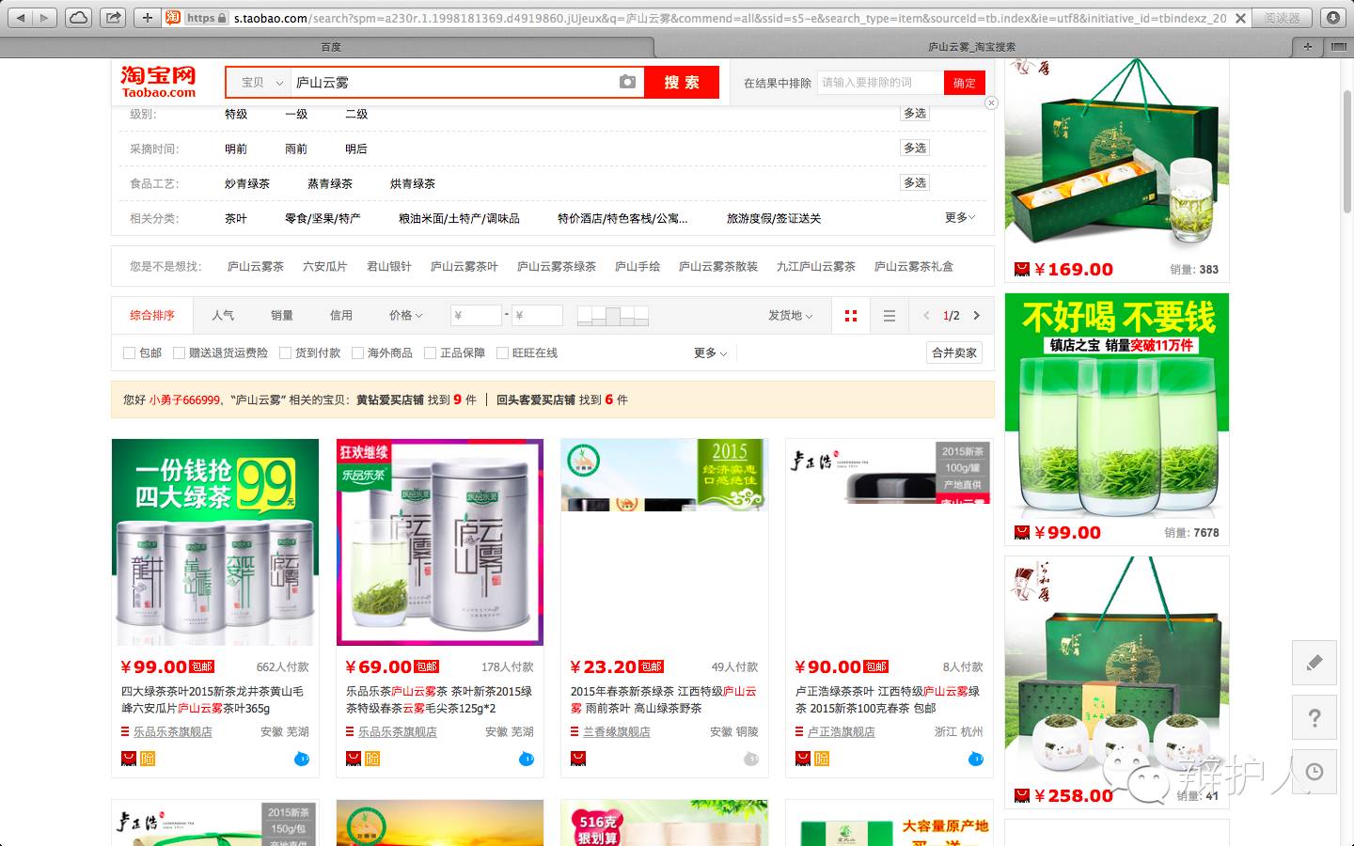
Task: Click the maximum price input field
Action: pos(537,316)
